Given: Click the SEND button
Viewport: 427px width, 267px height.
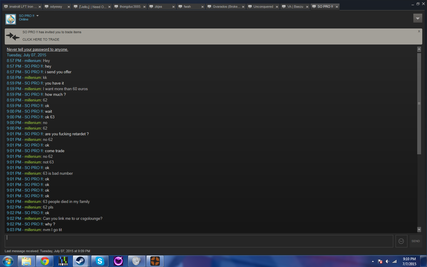Looking at the screenshot, I should click(415, 241).
